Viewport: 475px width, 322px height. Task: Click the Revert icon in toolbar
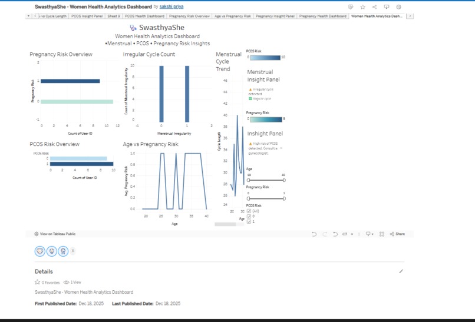335,234
